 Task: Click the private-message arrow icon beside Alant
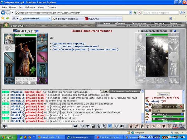click(147, 101)
